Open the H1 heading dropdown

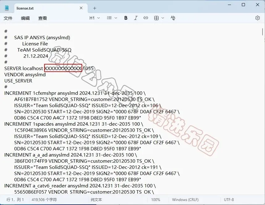click(95, 18)
